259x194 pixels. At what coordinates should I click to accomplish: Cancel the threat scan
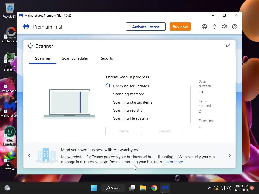164,131
